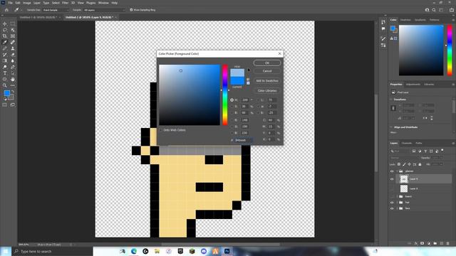The image size is (456, 256).
Task: Toggle the Show Sampling Ring checkbox
Action: point(131,10)
